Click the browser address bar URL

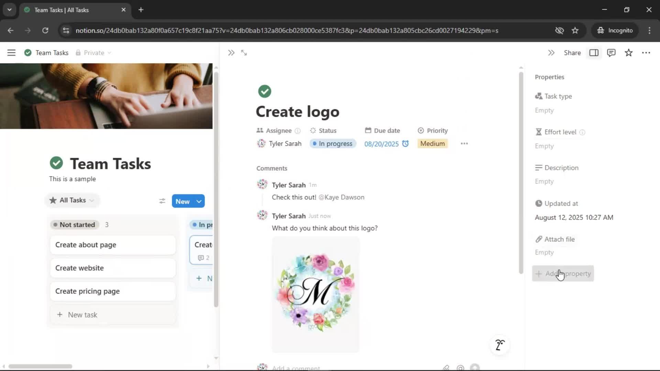coord(287,31)
